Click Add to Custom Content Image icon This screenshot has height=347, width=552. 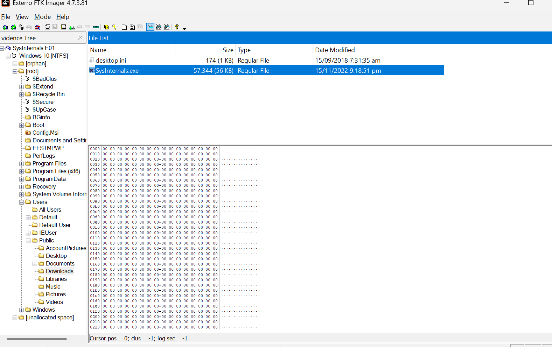coord(71,27)
